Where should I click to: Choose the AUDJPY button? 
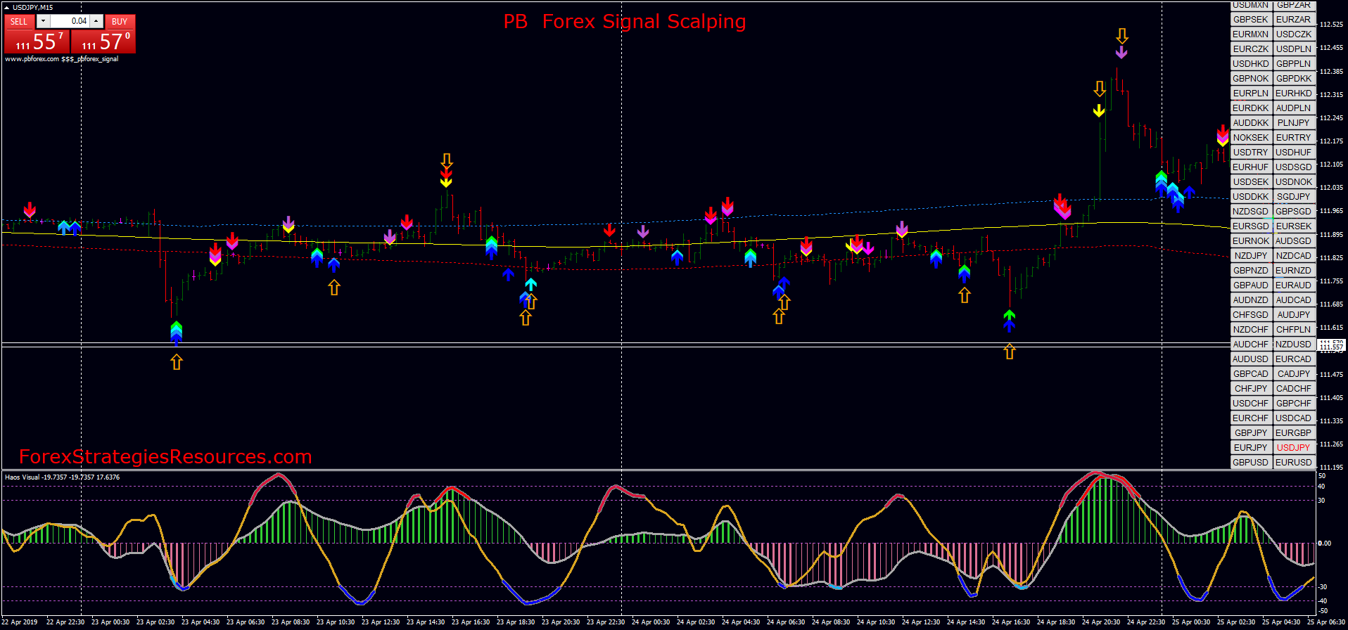(1294, 314)
